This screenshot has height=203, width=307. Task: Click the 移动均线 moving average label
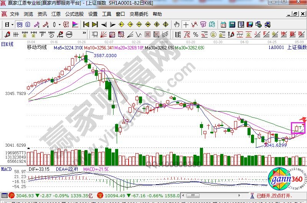(x=37, y=47)
